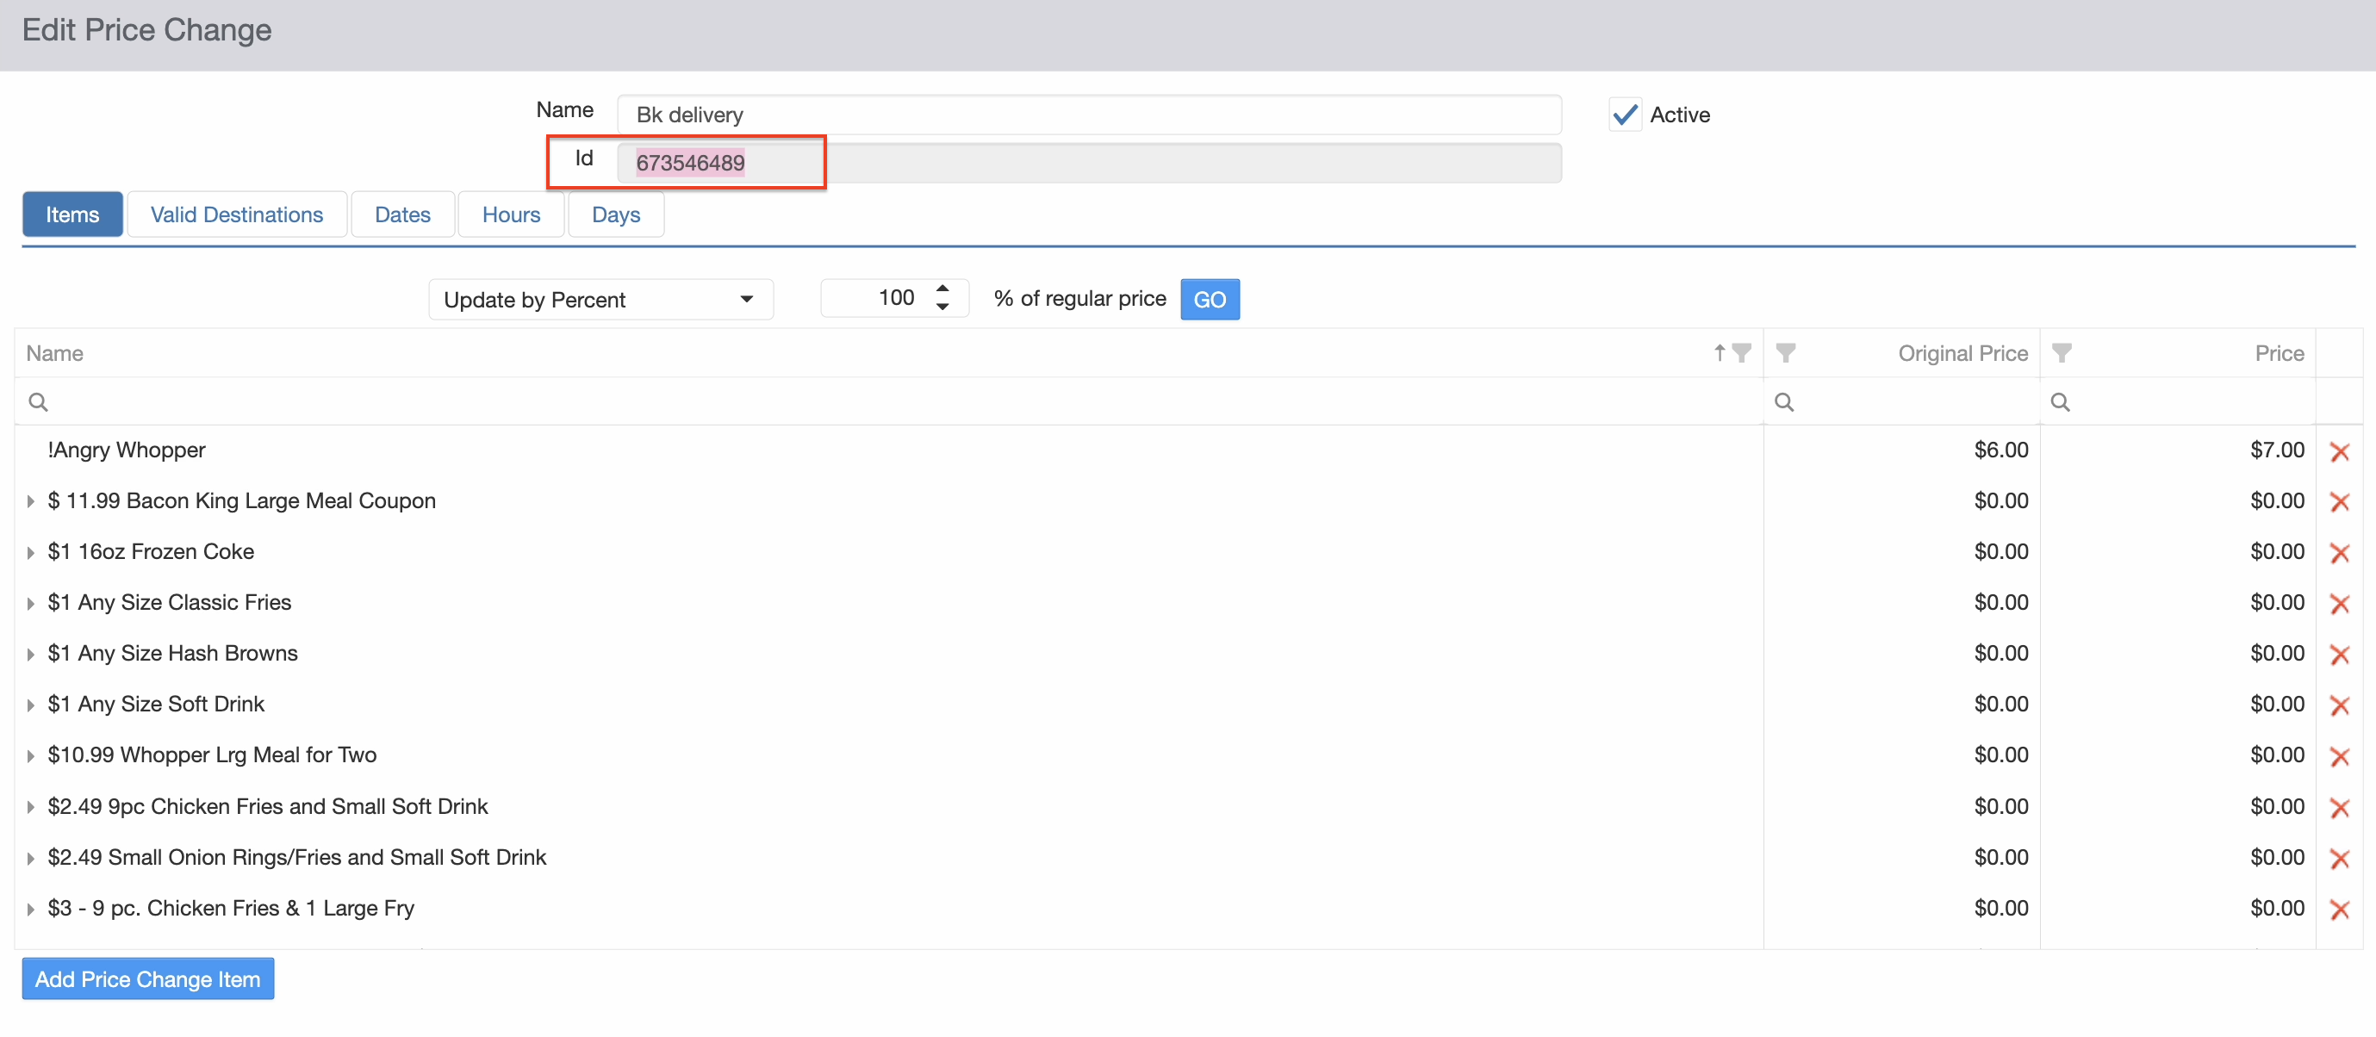Image resolution: width=2376 pixels, height=1037 pixels.
Task: Expand $2.49 Small Onion Rings/Fries row
Action: point(30,858)
